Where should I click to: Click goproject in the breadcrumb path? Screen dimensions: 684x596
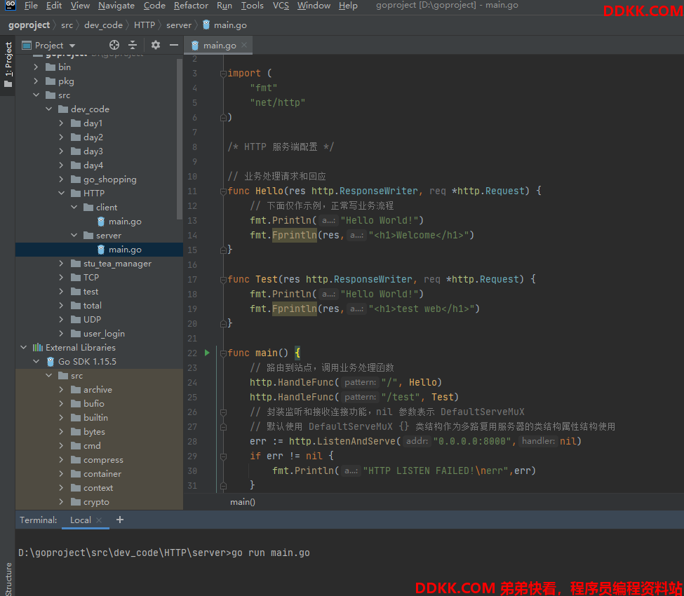click(x=29, y=25)
